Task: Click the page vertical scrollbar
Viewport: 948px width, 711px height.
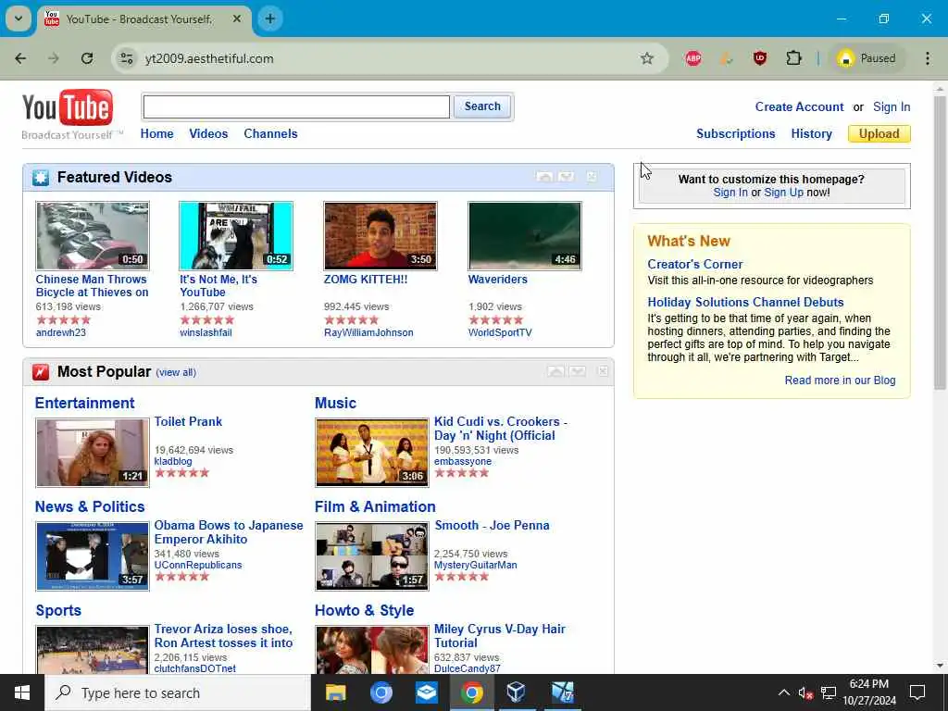Action: coord(940,242)
